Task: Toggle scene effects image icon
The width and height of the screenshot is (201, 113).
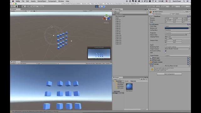Action: tap(34, 11)
